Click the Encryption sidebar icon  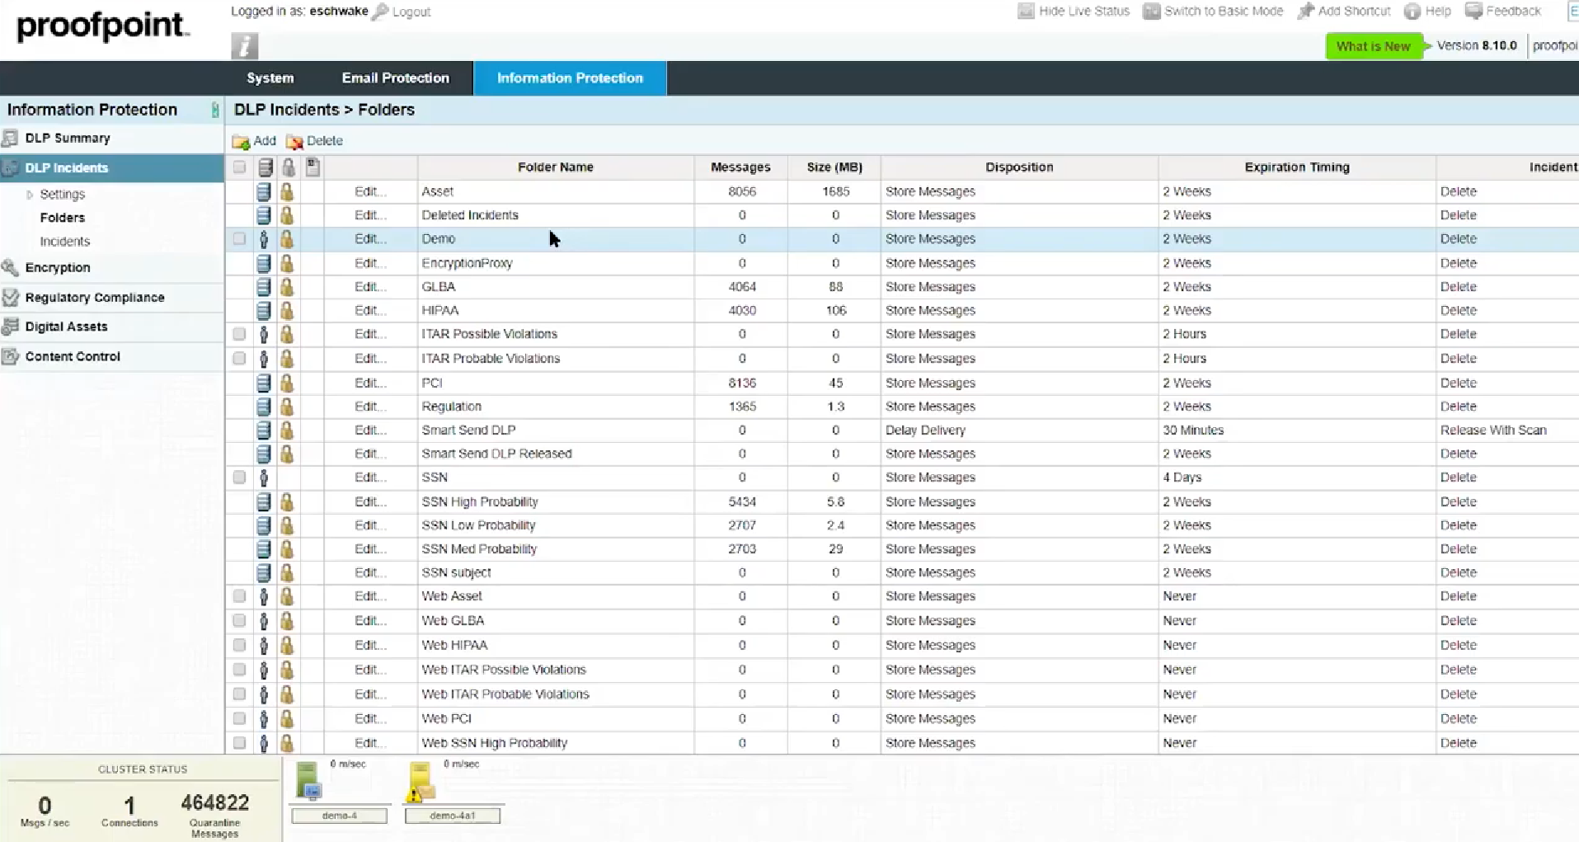[x=11, y=267]
